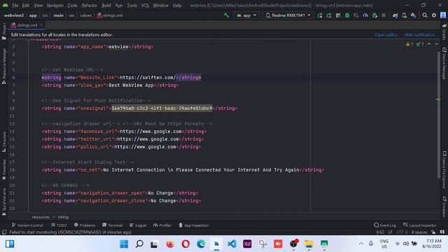Open the VCS menu
448x252 pixels.
(x=145, y=6)
